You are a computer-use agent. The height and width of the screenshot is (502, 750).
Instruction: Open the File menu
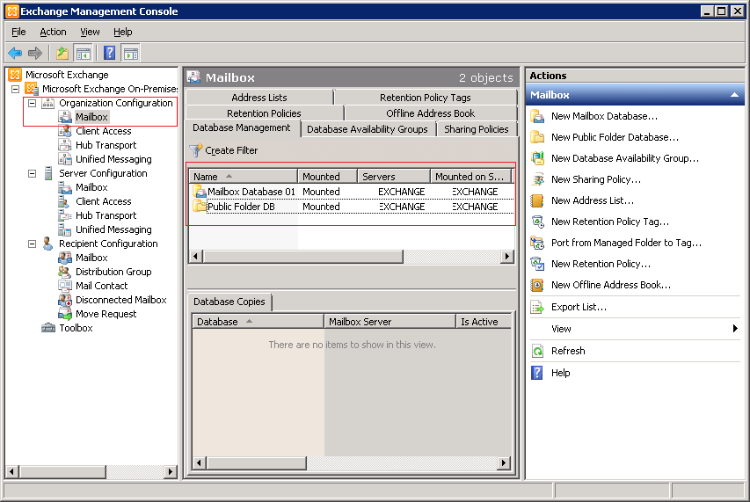coord(18,32)
